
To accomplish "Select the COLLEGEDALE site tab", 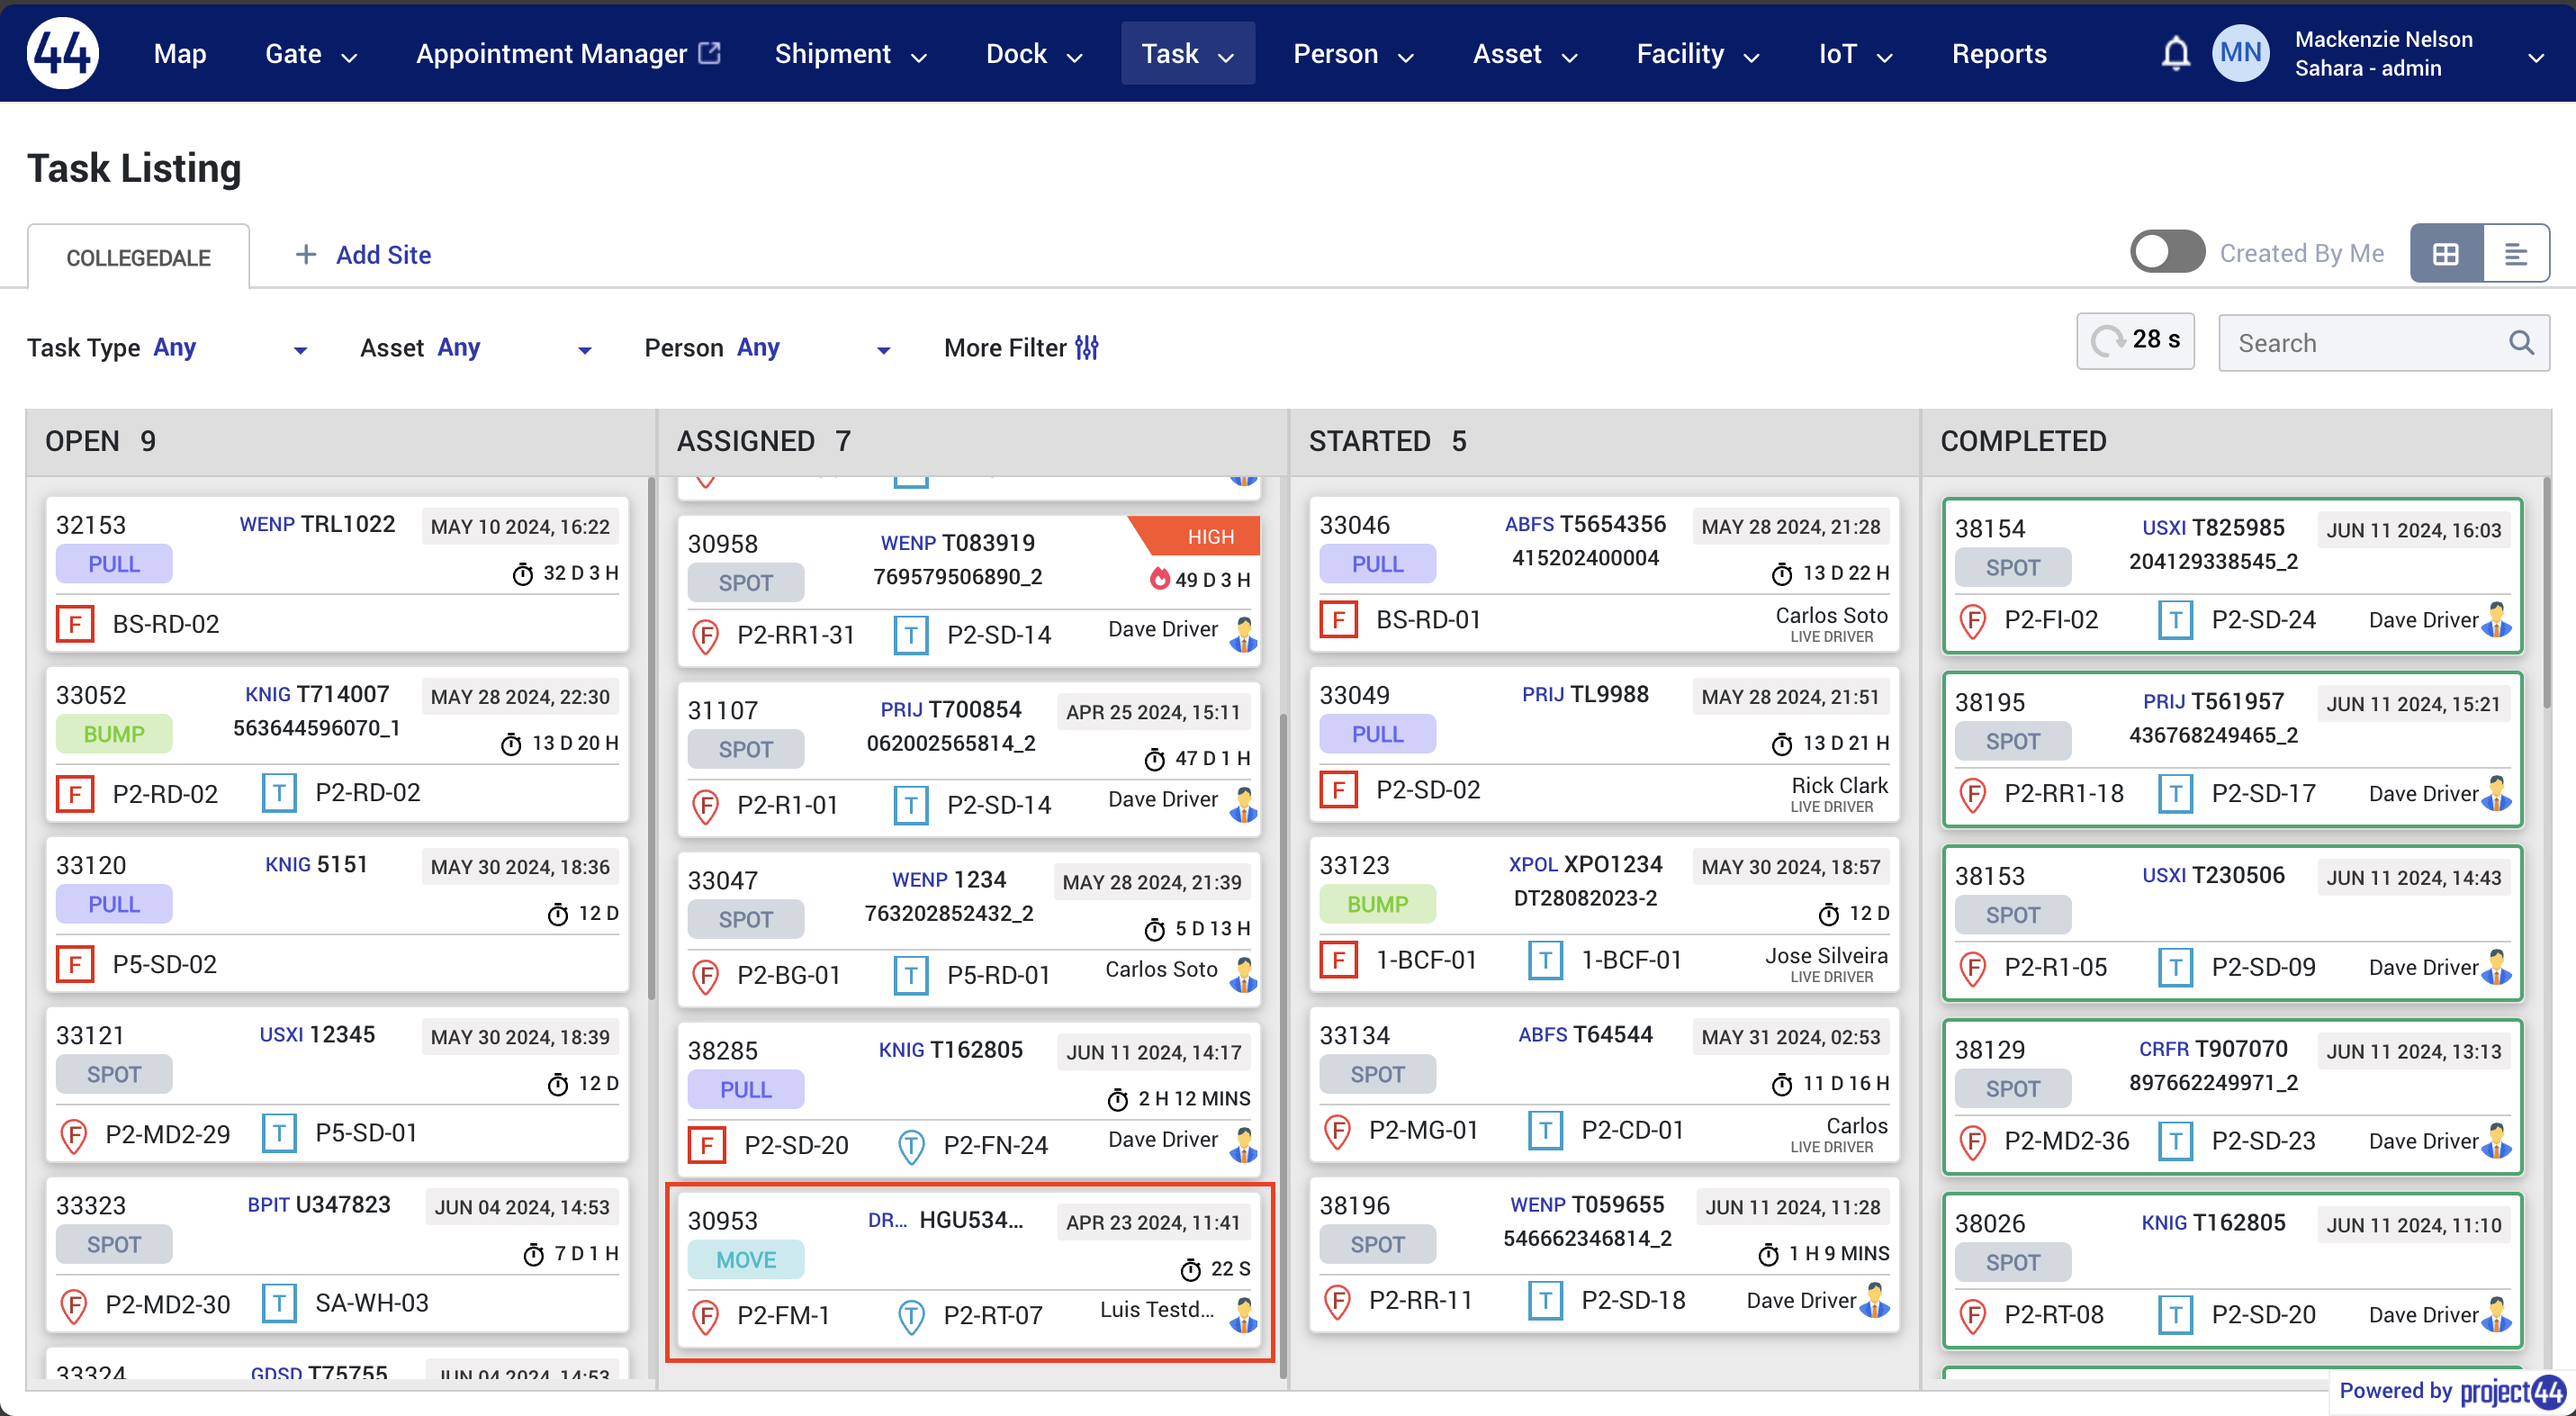I will (138, 257).
